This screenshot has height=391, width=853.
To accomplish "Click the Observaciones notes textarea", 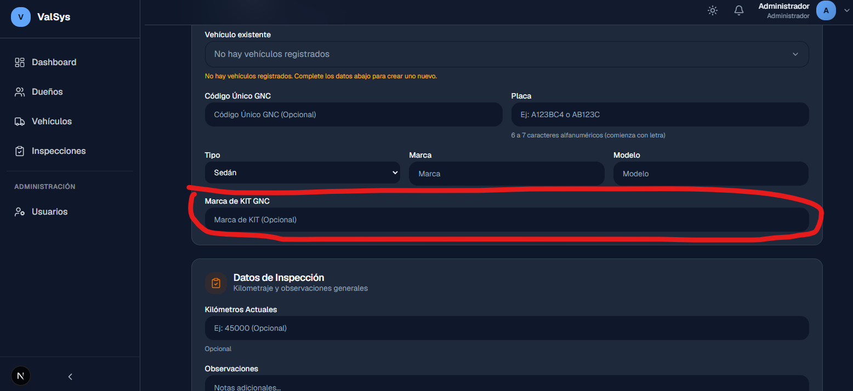I will (x=507, y=383).
